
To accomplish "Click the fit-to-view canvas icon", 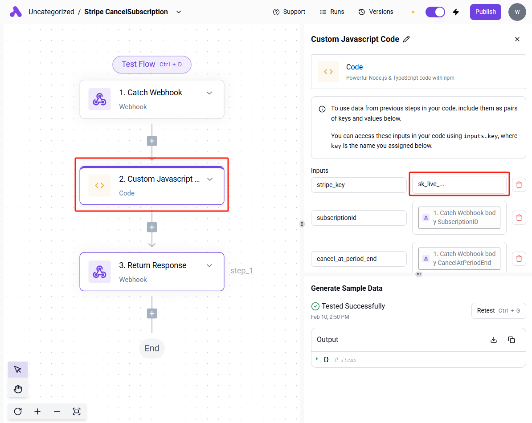I will tap(76, 411).
